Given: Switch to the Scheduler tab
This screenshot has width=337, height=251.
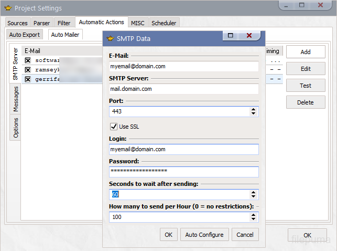Looking at the screenshot, I should coord(164,23).
